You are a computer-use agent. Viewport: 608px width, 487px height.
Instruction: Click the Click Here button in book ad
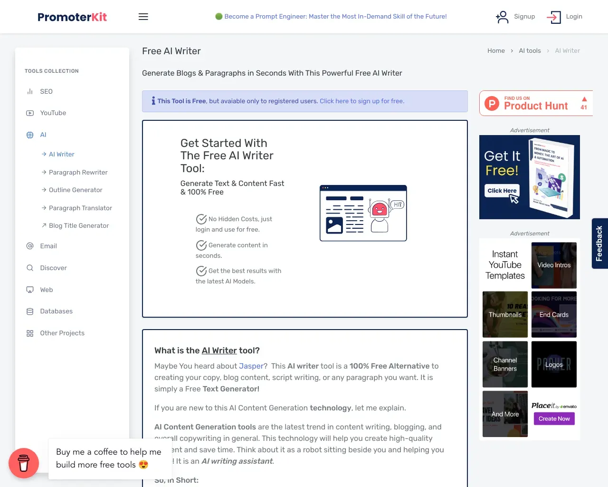(x=502, y=191)
